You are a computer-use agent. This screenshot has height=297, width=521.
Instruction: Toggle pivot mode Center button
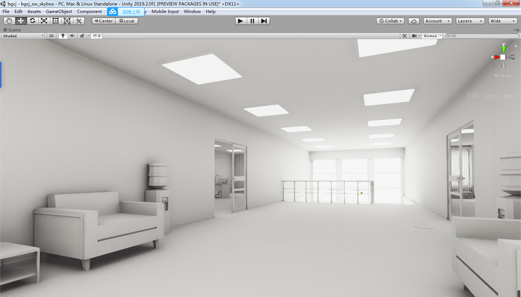tap(104, 21)
